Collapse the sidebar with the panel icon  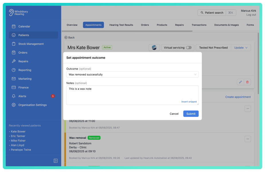tap(56, 161)
